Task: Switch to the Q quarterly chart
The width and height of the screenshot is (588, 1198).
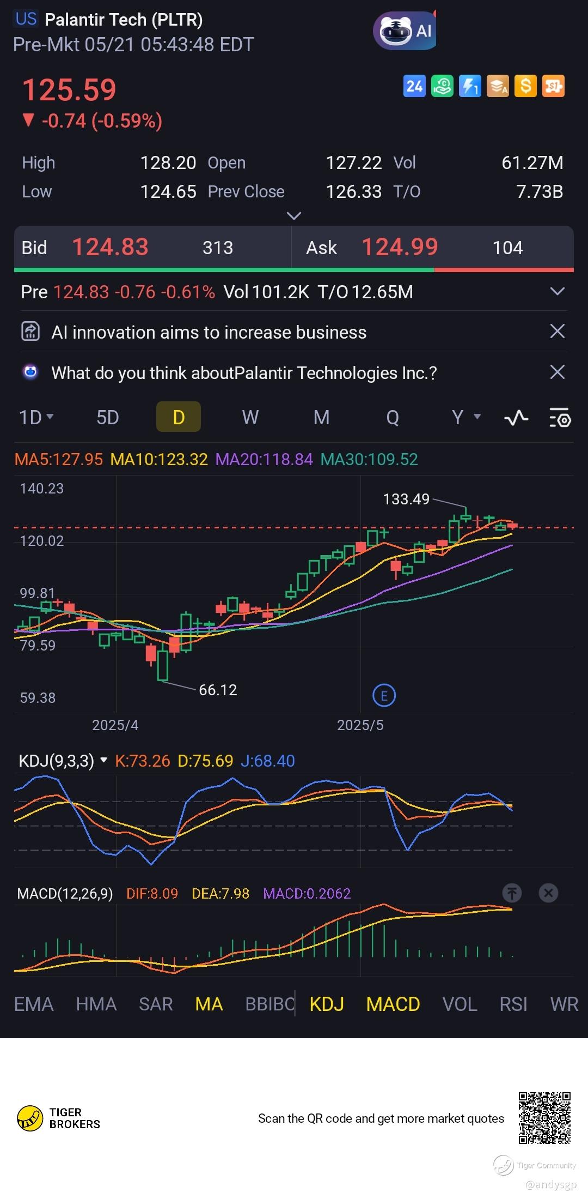Action: (393, 418)
